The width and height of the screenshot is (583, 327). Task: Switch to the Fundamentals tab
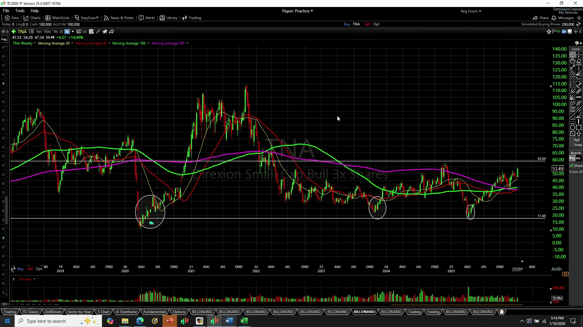coord(155,312)
